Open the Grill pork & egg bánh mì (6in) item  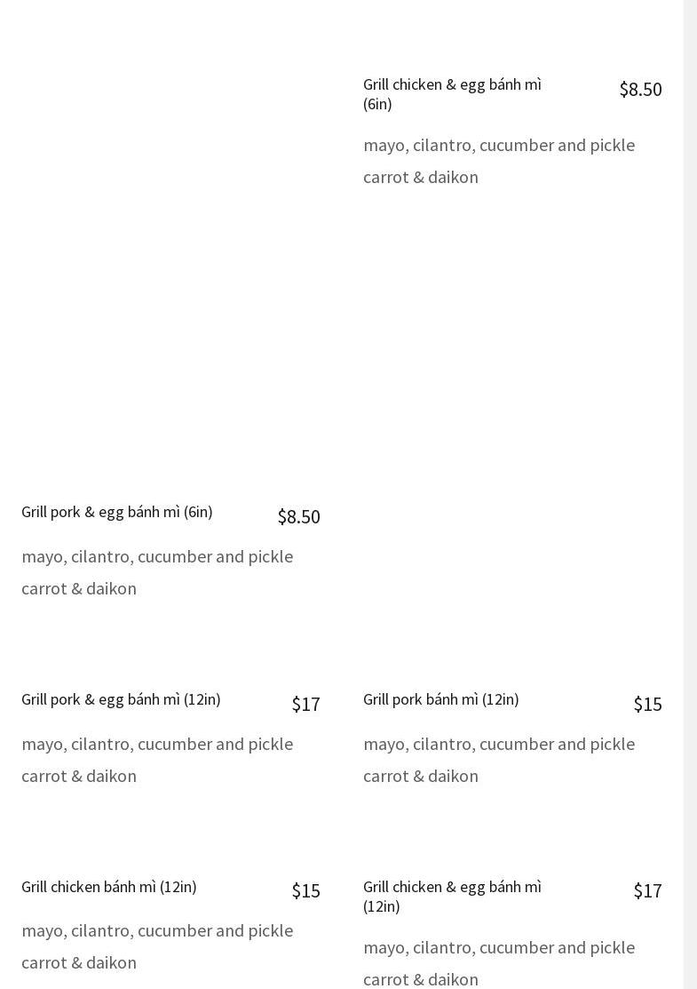(117, 512)
